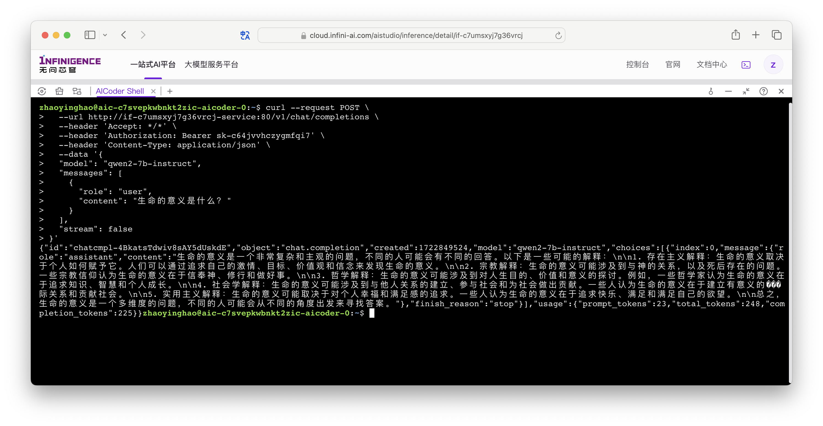Add a new shell tab
The height and width of the screenshot is (426, 823).
pos(170,91)
